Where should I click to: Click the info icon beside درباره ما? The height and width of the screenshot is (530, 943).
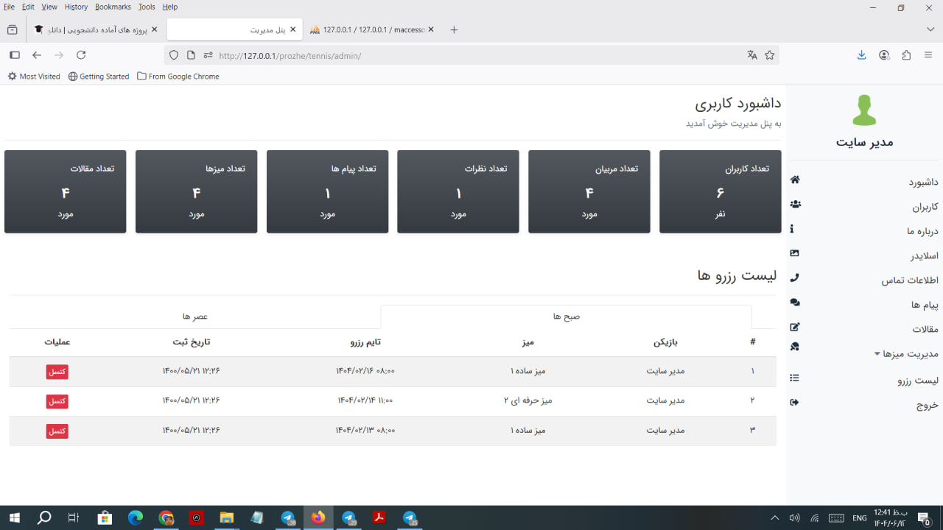tap(792, 229)
